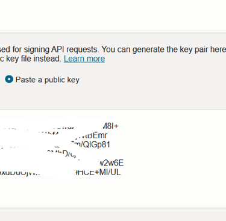This screenshot has height=221, width=226.
Task: Place cursor after "HCE+MI/UL" in key text
Action: (121, 172)
